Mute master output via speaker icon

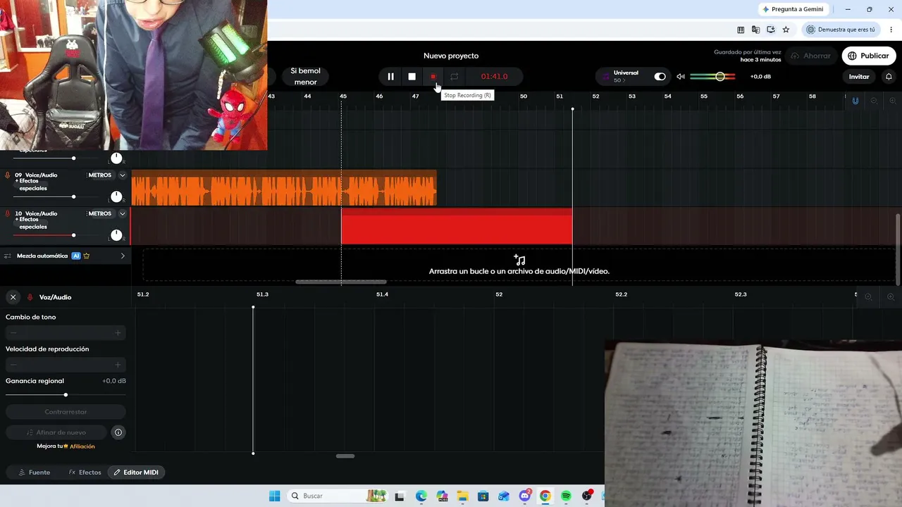pyautogui.click(x=681, y=77)
